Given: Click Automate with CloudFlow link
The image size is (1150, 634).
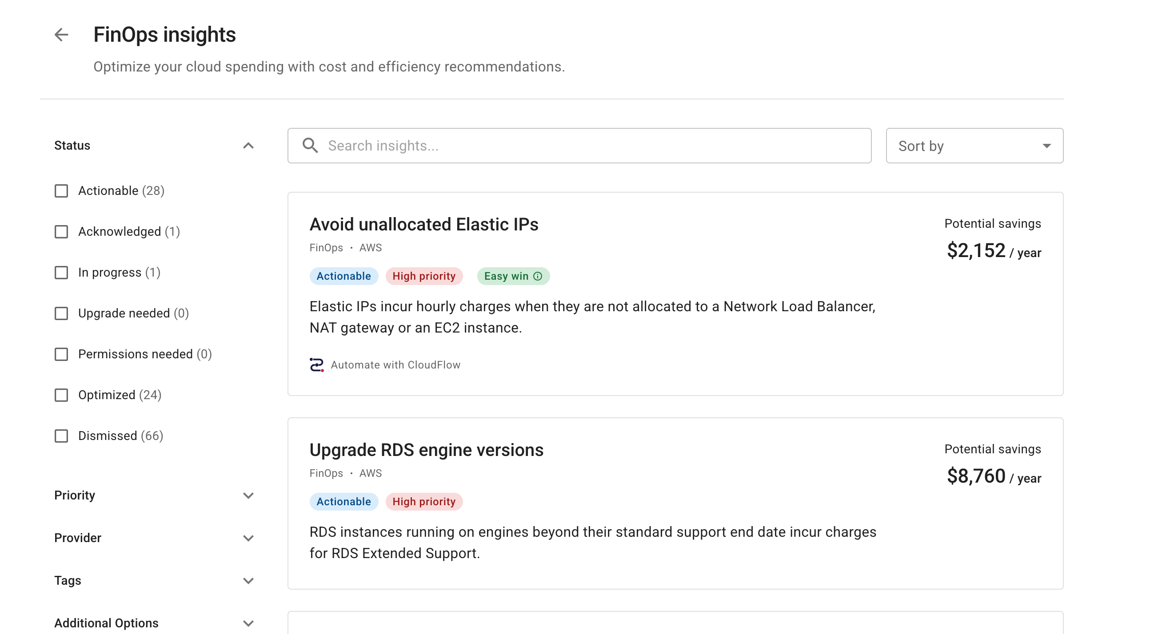Looking at the screenshot, I should [395, 365].
